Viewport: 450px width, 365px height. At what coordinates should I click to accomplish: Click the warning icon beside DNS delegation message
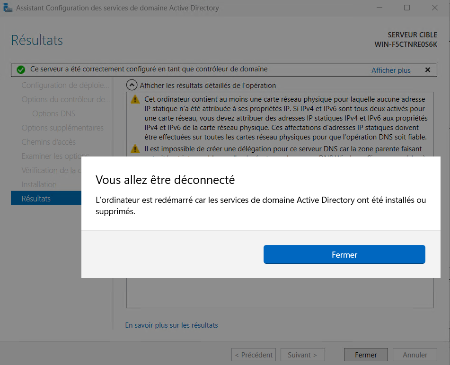[135, 149]
